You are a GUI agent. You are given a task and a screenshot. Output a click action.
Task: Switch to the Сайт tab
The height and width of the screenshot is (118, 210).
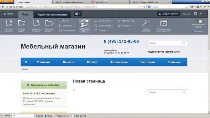pyautogui.click(x=26, y=14)
